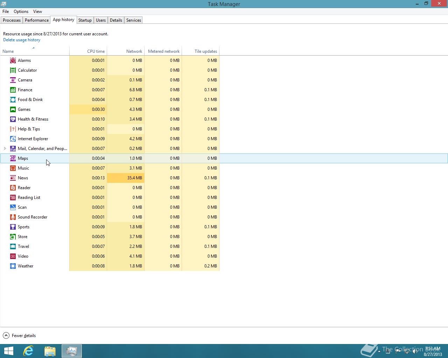Select the App history tab
448x358 pixels.
coord(63,20)
